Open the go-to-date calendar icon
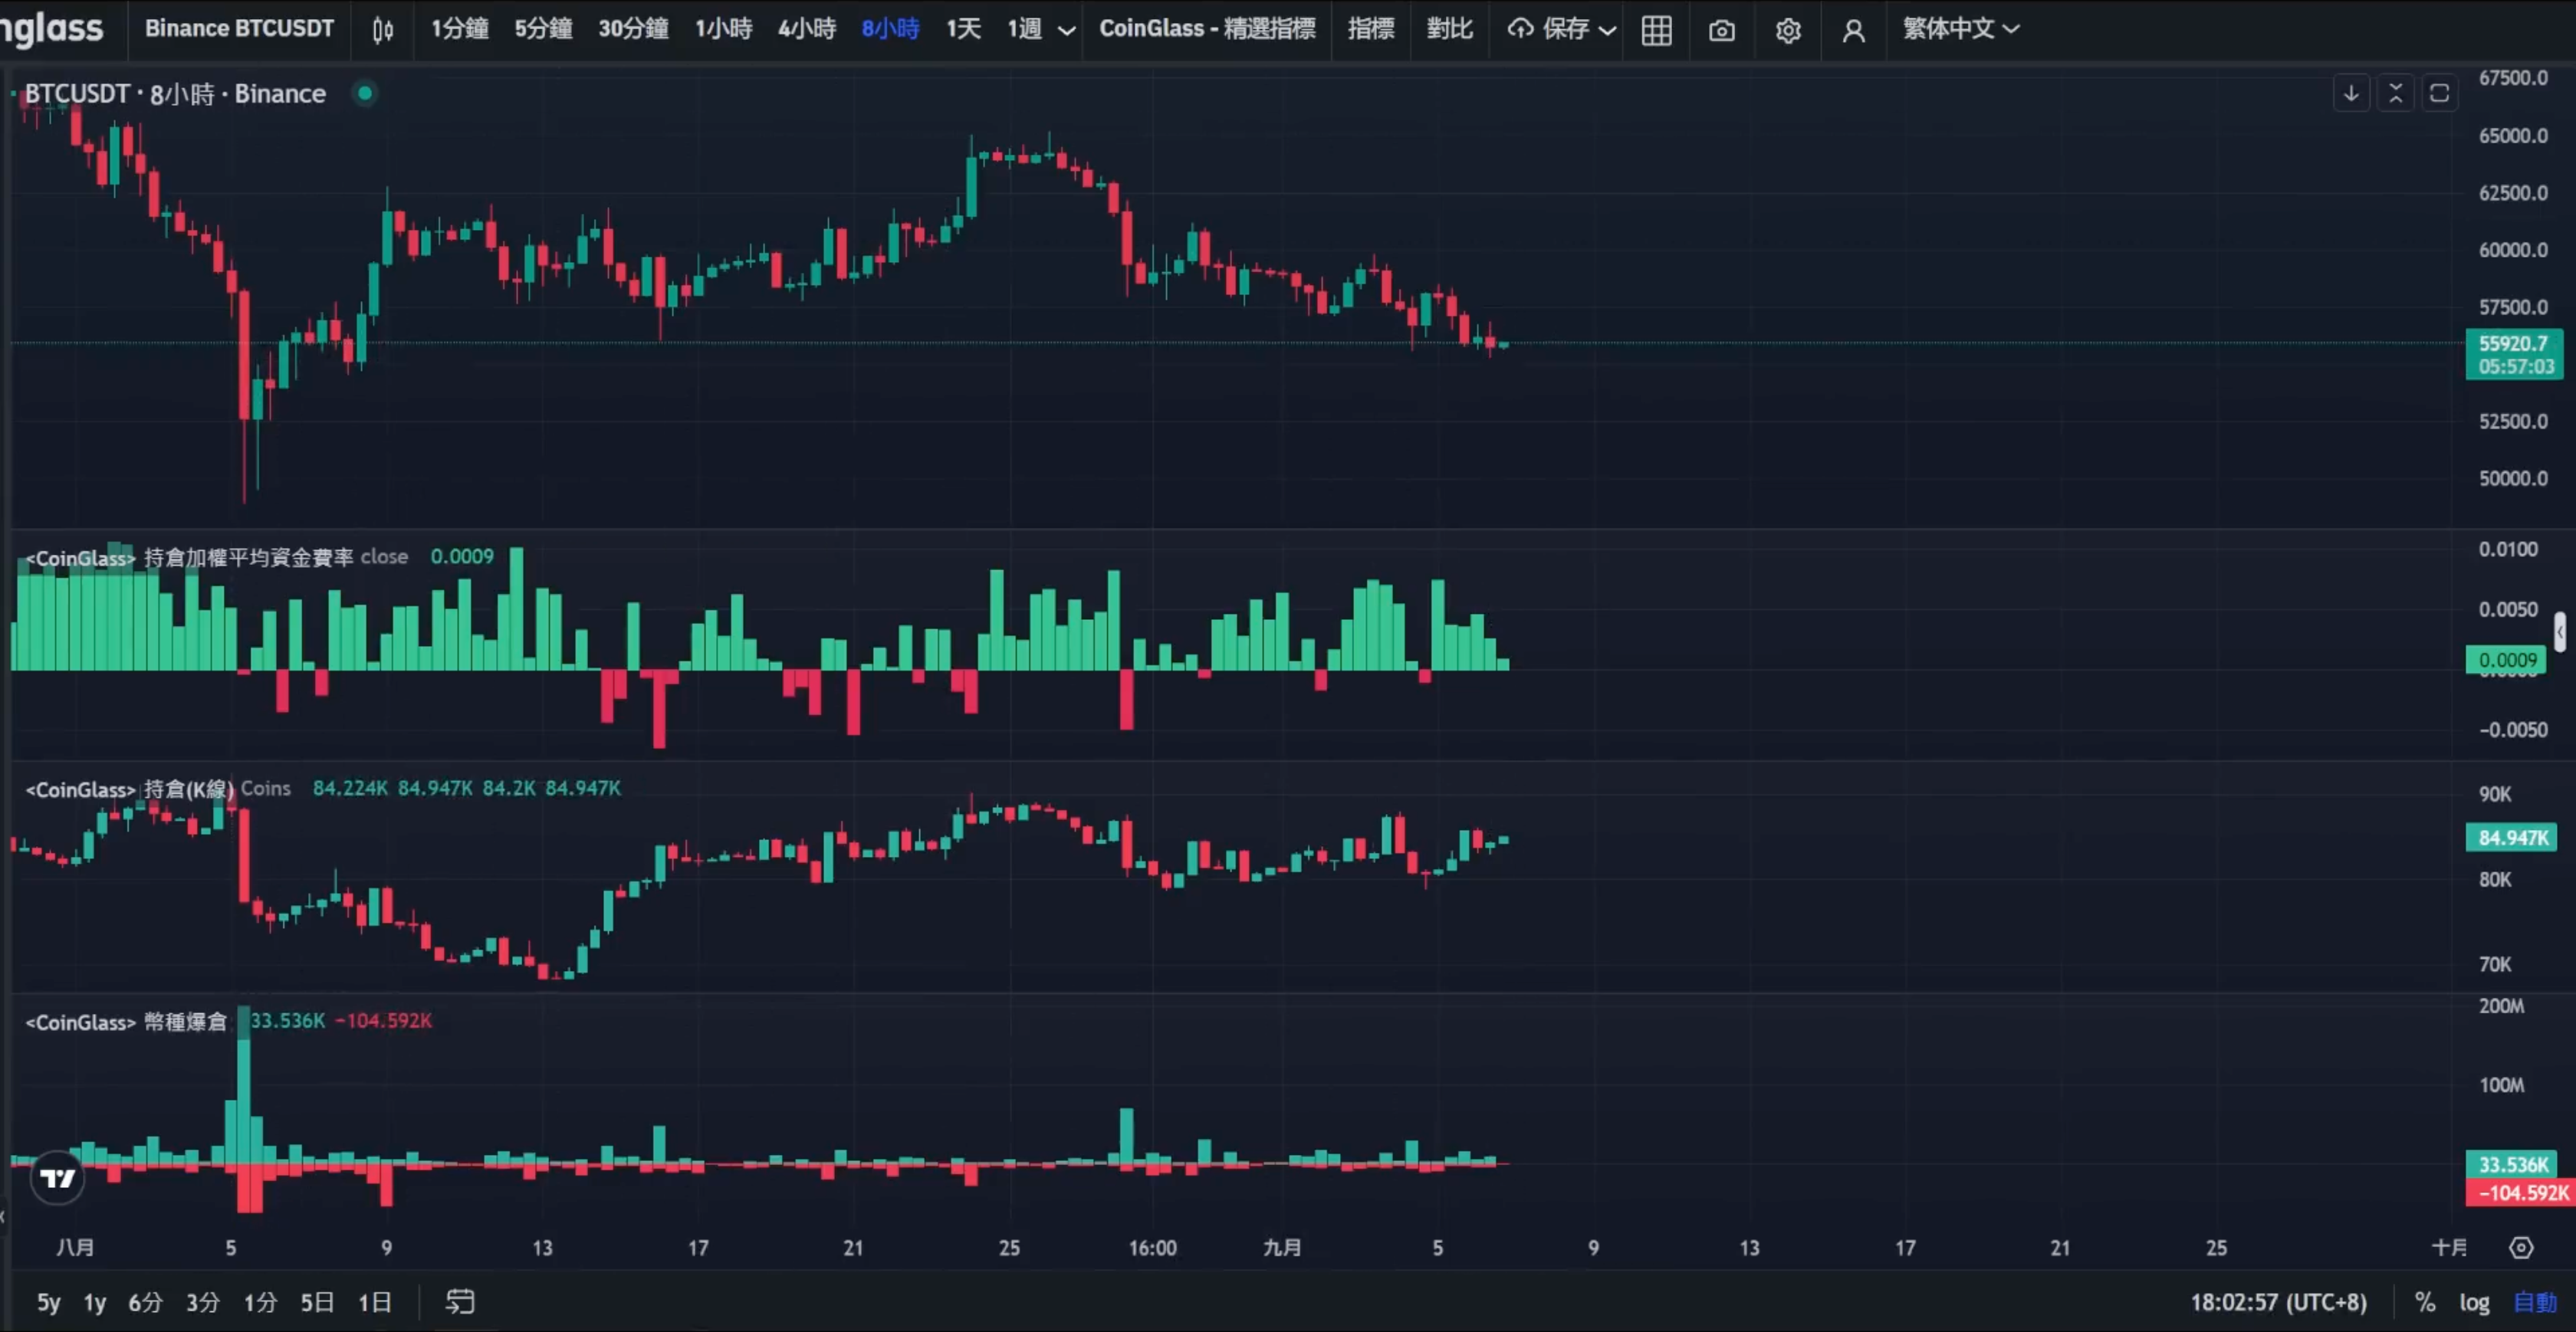The image size is (2576, 1332). 460,1301
